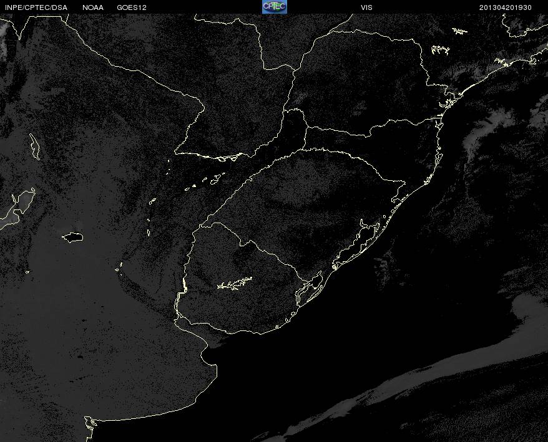Click the NOAA label in header
548x442 pixels.
coord(93,7)
